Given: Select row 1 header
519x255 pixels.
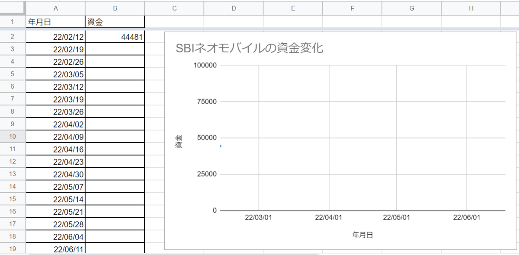Looking at the screenshot, I should (x=13, y=22).
